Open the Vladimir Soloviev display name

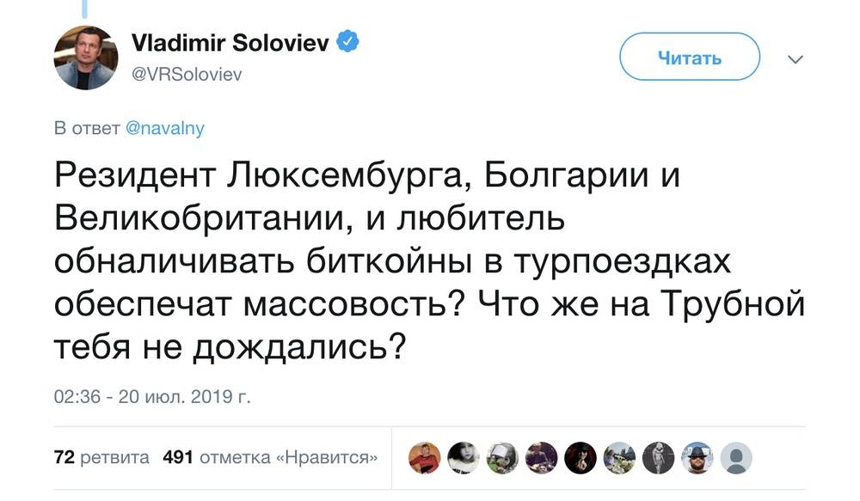click(230, 42)
